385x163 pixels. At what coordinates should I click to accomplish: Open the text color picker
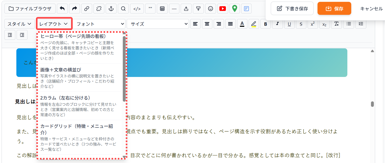242,24
